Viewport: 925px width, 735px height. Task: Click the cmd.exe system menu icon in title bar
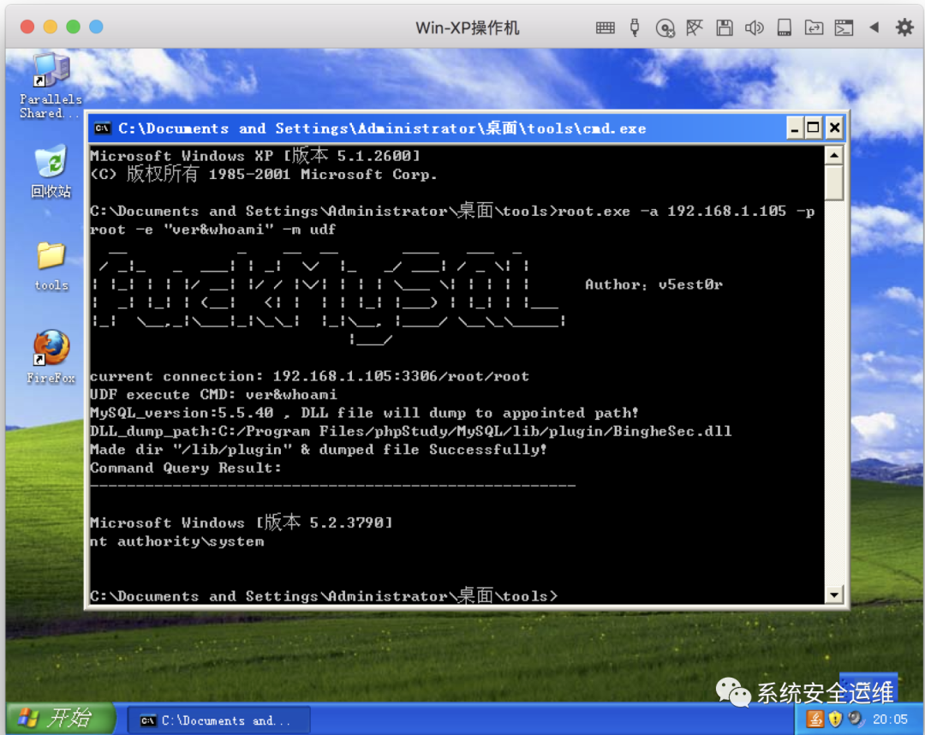(x=102, y=128)
